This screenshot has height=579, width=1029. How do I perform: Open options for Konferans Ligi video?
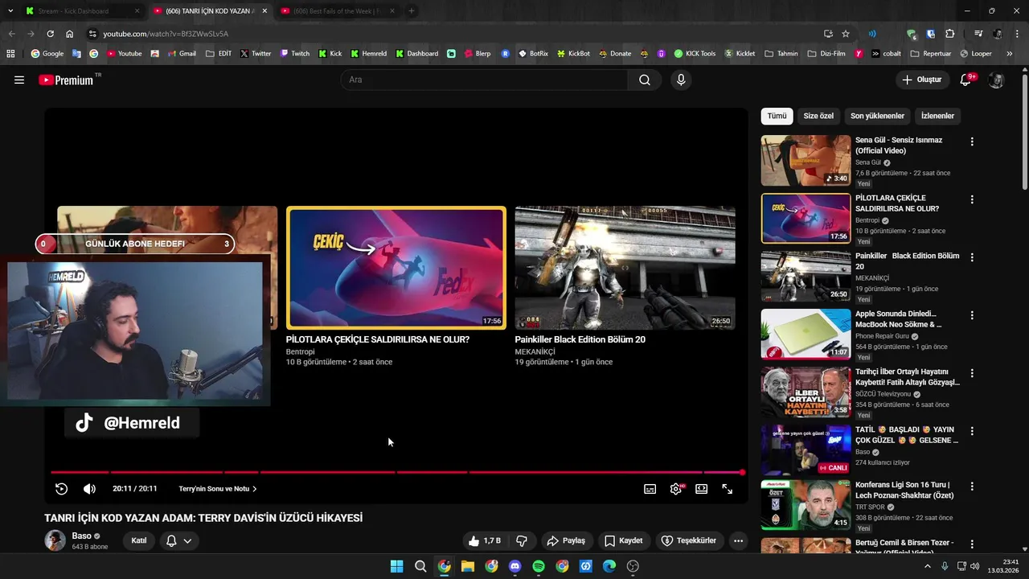tap(972, 487)
